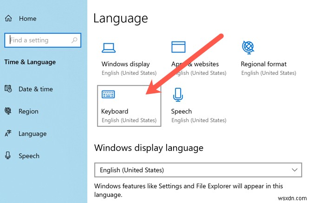Viewport: 312px width, 203px height.
Task: Click the Date & time calendar icon
Action: (x=8, y=89)
